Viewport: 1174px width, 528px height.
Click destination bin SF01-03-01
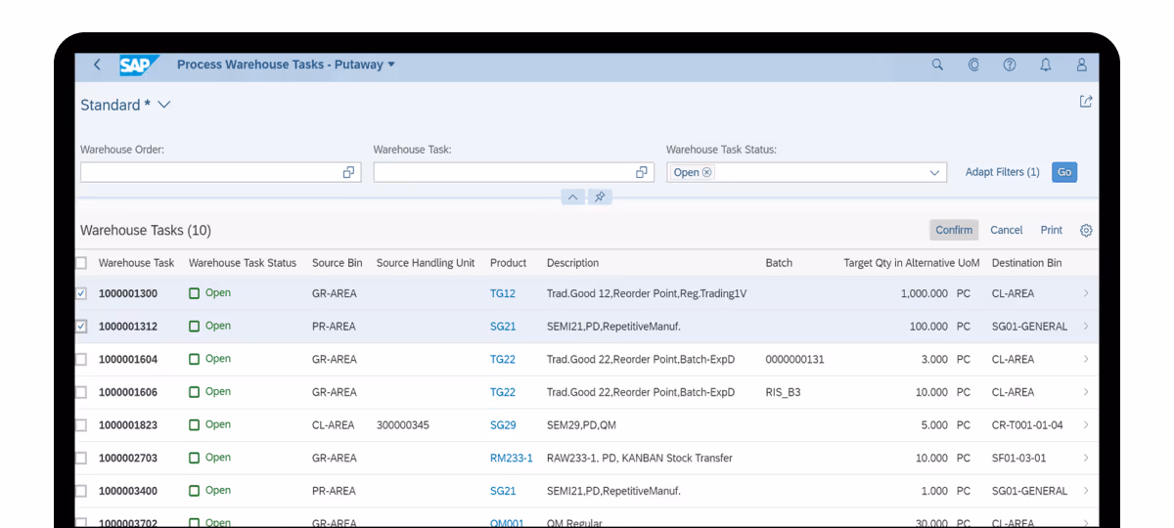point(1019,458)
